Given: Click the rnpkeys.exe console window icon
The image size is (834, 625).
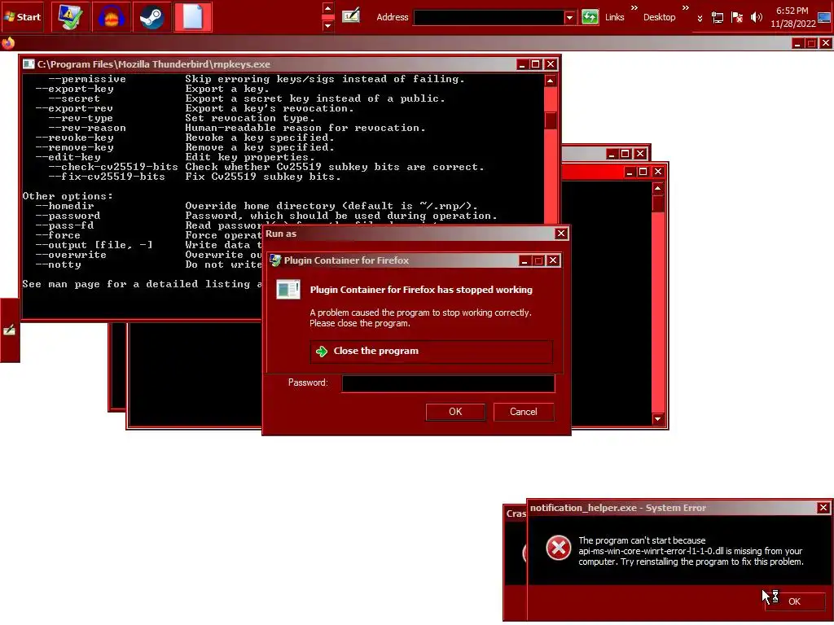Looking at the screenshot, I should 29,64.
